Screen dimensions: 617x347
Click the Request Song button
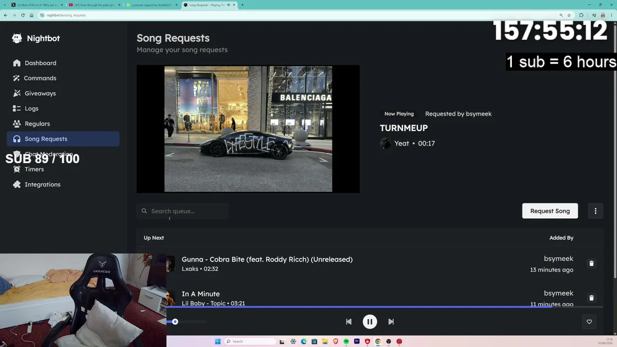[550, 211]
